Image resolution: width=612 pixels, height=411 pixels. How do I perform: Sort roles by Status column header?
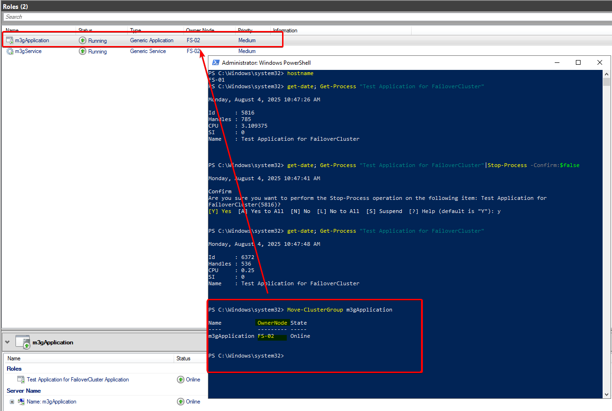pos(102,30)
